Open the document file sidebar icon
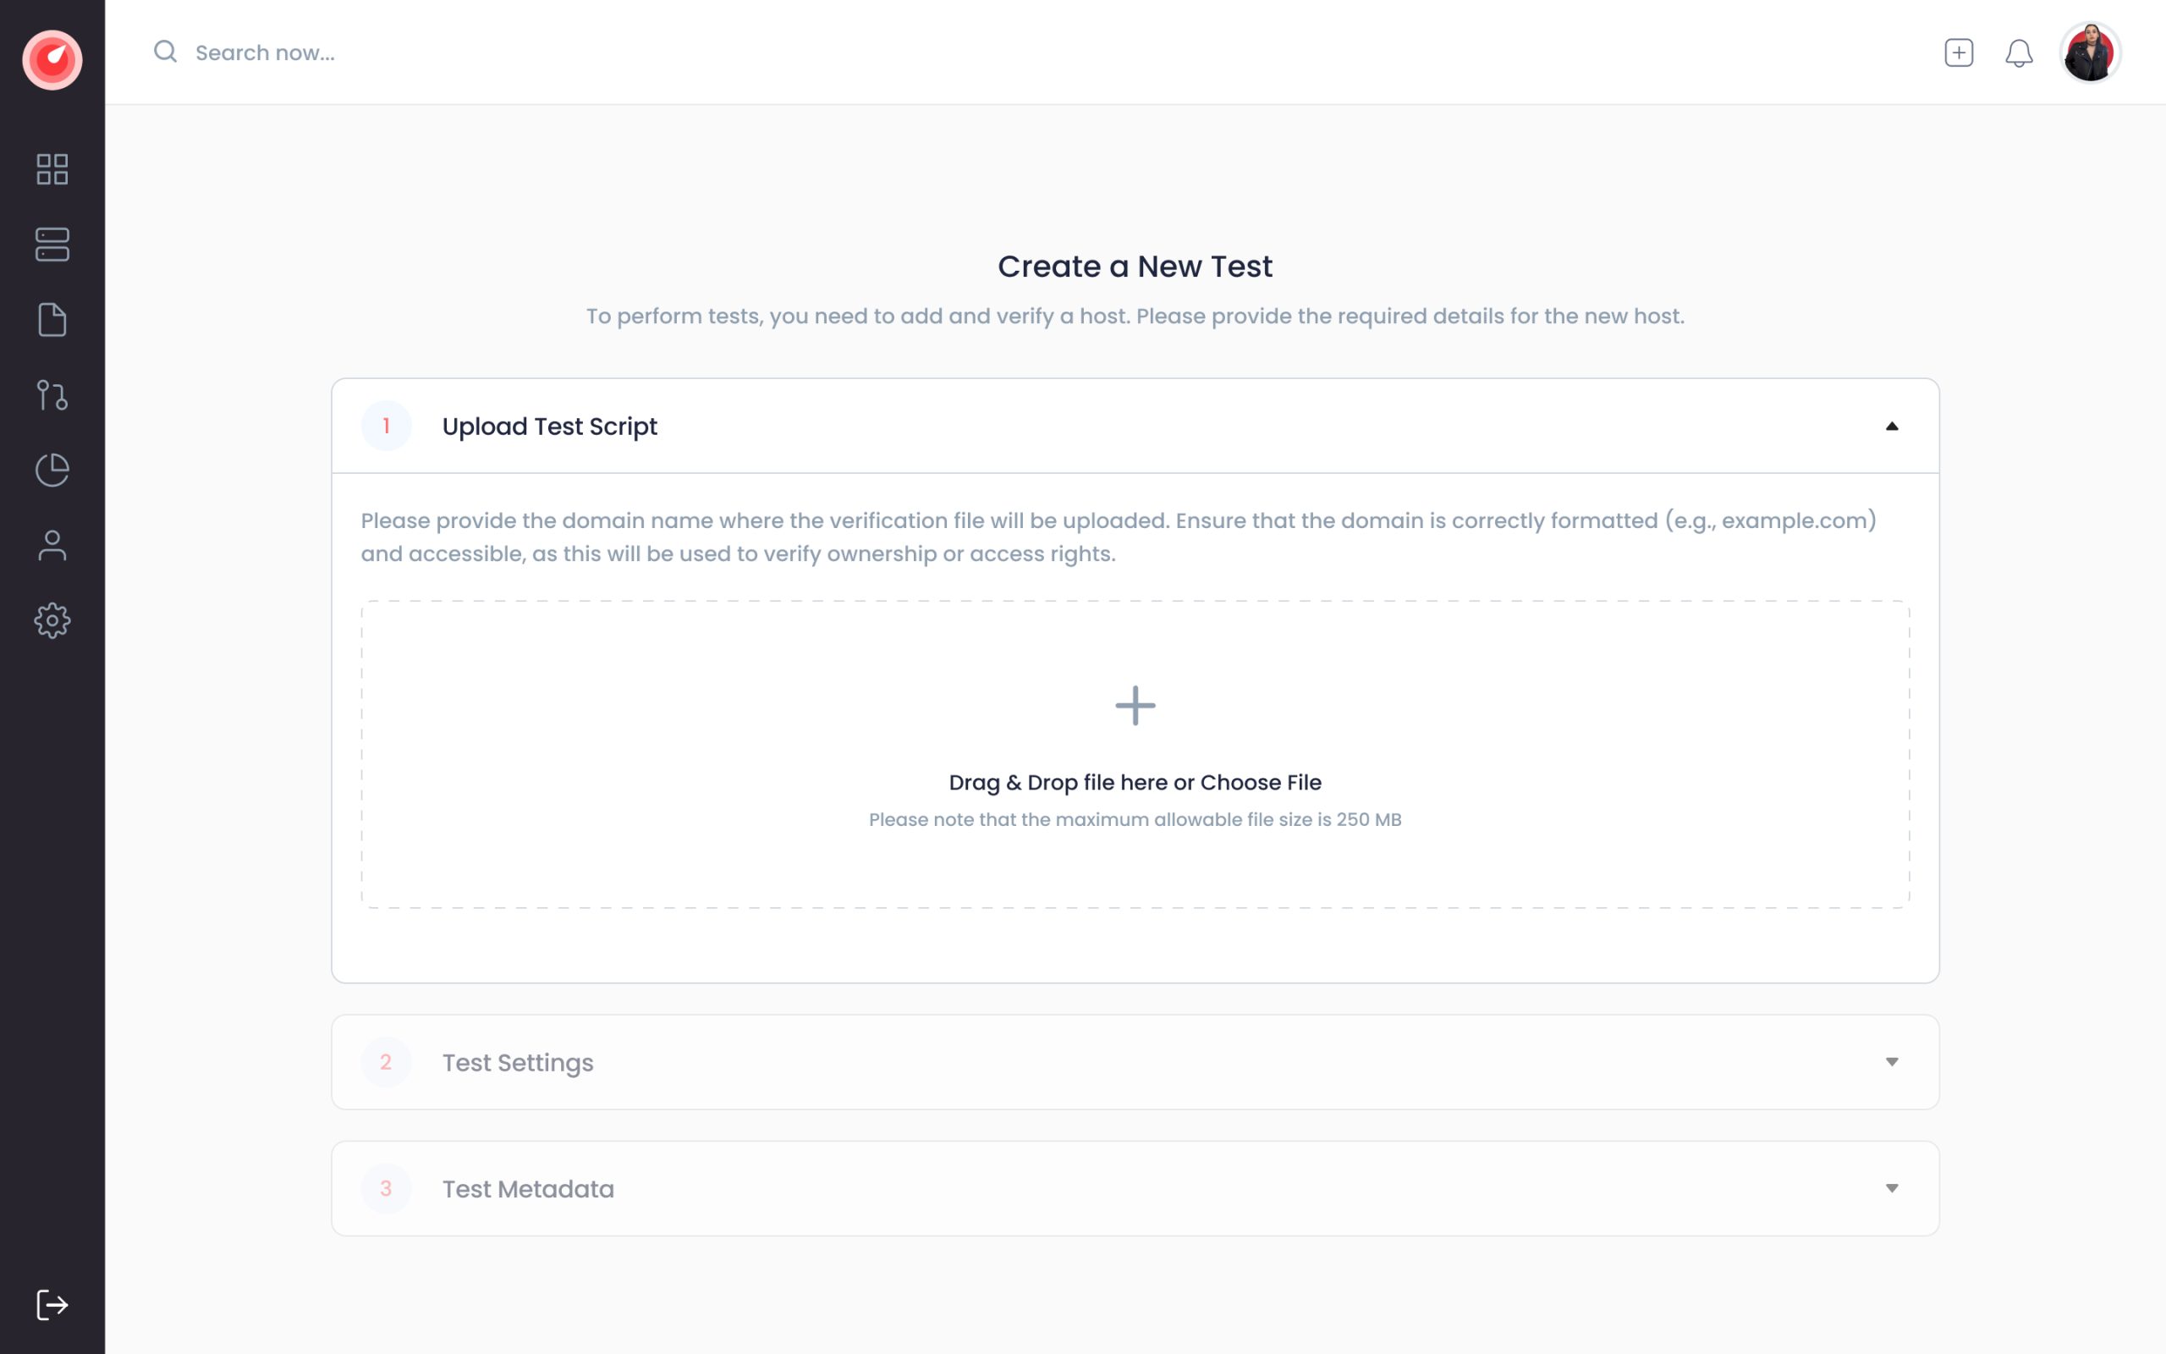The image size is (2166, 1354). (52, 320)
